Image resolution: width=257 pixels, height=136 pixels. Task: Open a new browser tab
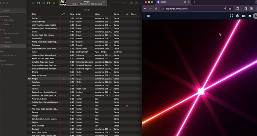point(194,2)
